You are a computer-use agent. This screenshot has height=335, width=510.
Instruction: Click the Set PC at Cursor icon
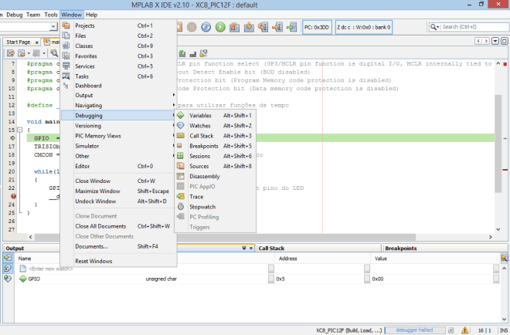tap(277, 27)
